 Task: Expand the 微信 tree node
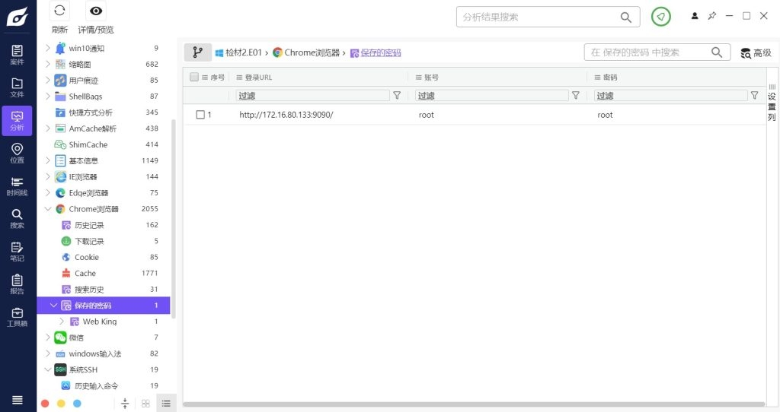(x=48, y=338)
